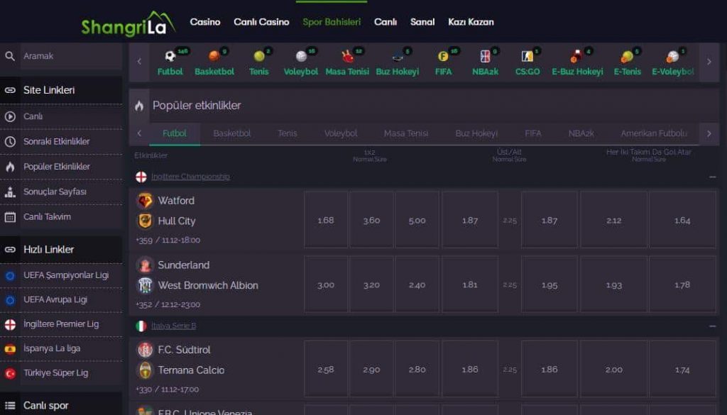Click the ShangriLa logo

128,23
